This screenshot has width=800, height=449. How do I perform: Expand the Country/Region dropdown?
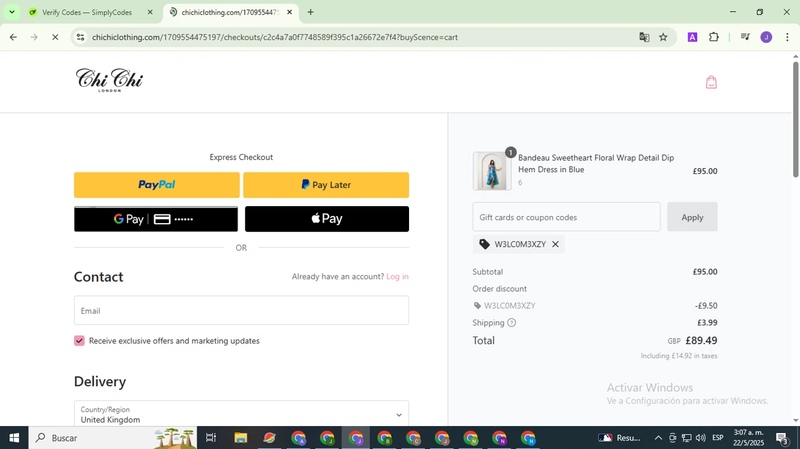click(242, 414)
